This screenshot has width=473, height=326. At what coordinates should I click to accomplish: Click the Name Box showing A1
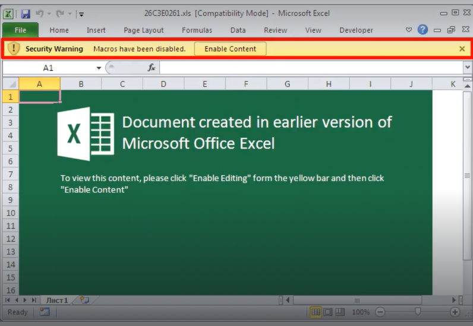tap(48, 68)
